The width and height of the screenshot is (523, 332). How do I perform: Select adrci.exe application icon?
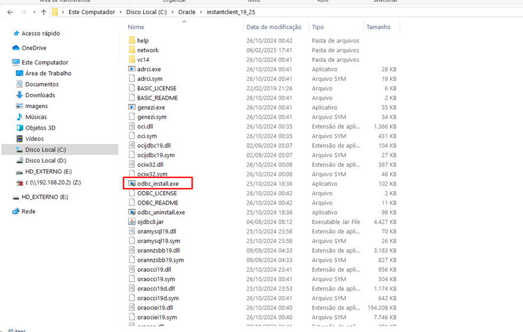pyautogui.click(x=132, y=69)
